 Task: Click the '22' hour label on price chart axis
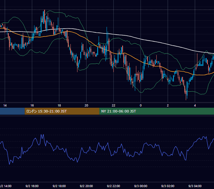tap(114, 106)
